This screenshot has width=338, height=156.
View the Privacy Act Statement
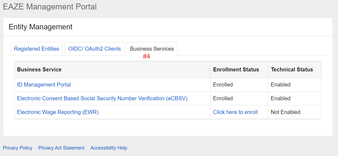pos(61,148)
